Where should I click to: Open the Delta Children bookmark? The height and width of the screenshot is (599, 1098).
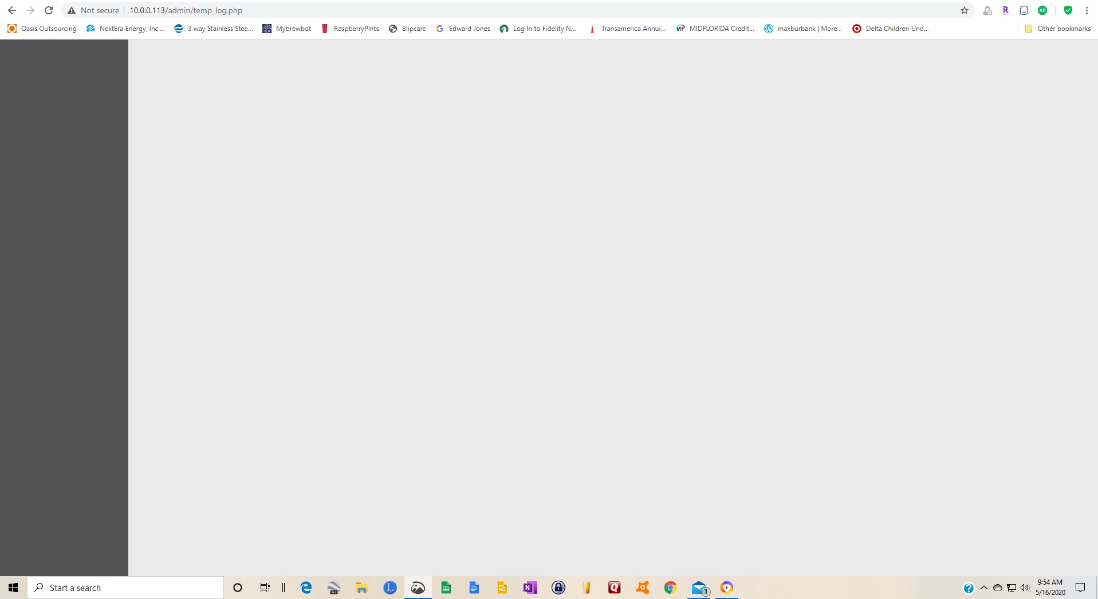pyautogui.click(x=891, y=29)
